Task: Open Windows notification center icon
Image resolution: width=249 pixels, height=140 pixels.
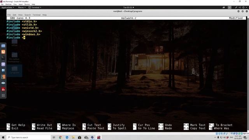Action: point(245,137)
